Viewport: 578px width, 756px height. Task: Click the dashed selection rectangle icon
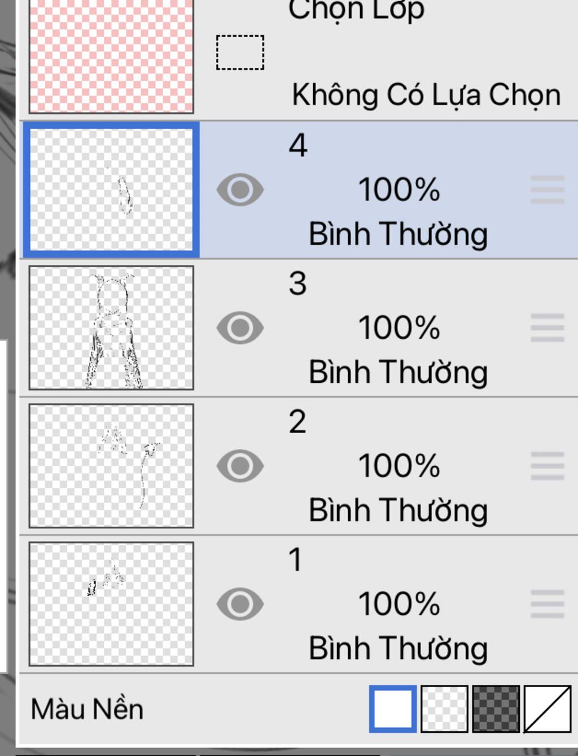240,53
